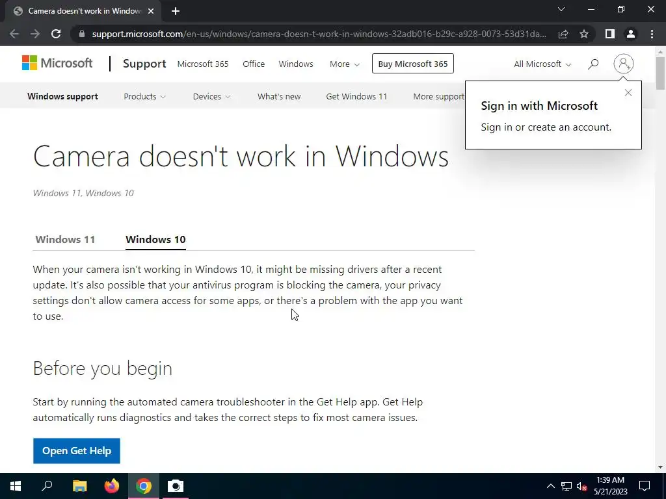Screen dimensions: 666x499
Task: Open Firefox from taskbar
Action: click(112, 486)
